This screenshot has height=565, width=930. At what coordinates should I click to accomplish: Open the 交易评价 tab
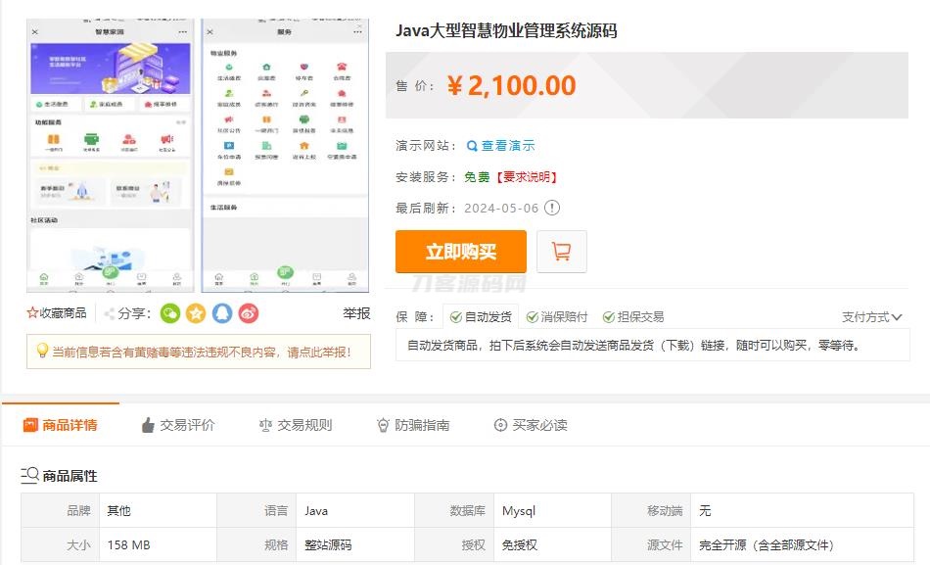[x=177, y=425]
